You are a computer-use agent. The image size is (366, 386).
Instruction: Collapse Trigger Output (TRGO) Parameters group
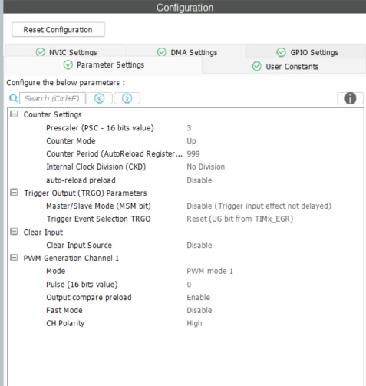click(14, 193)
